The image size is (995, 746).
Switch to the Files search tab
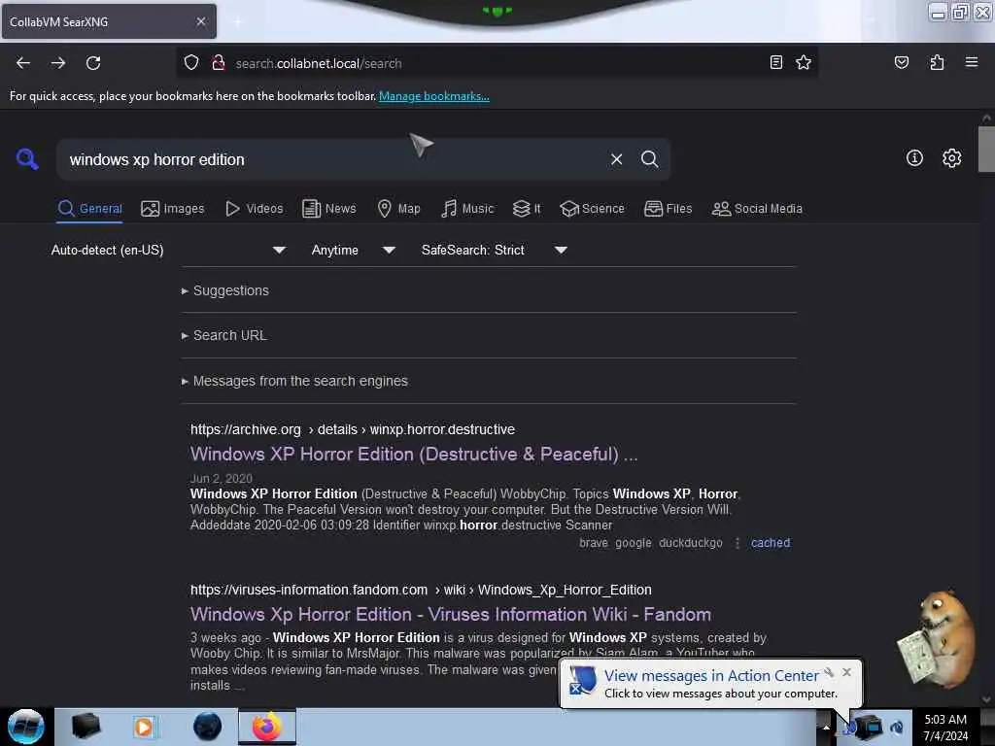point(669,209)
